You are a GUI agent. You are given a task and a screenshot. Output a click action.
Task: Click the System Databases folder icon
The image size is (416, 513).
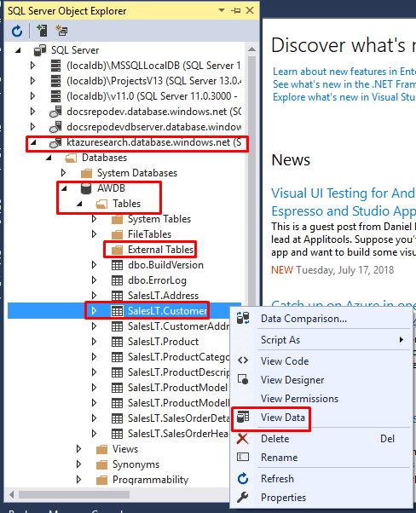tap(86, 173)
